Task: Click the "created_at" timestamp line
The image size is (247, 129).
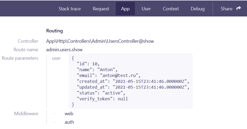Action: point(133,81)
